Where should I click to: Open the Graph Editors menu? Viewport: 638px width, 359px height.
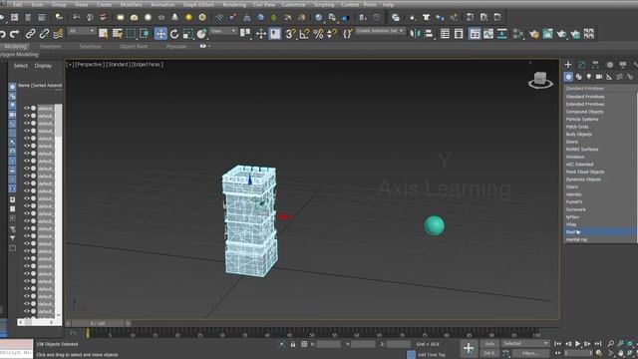point(198,4)
